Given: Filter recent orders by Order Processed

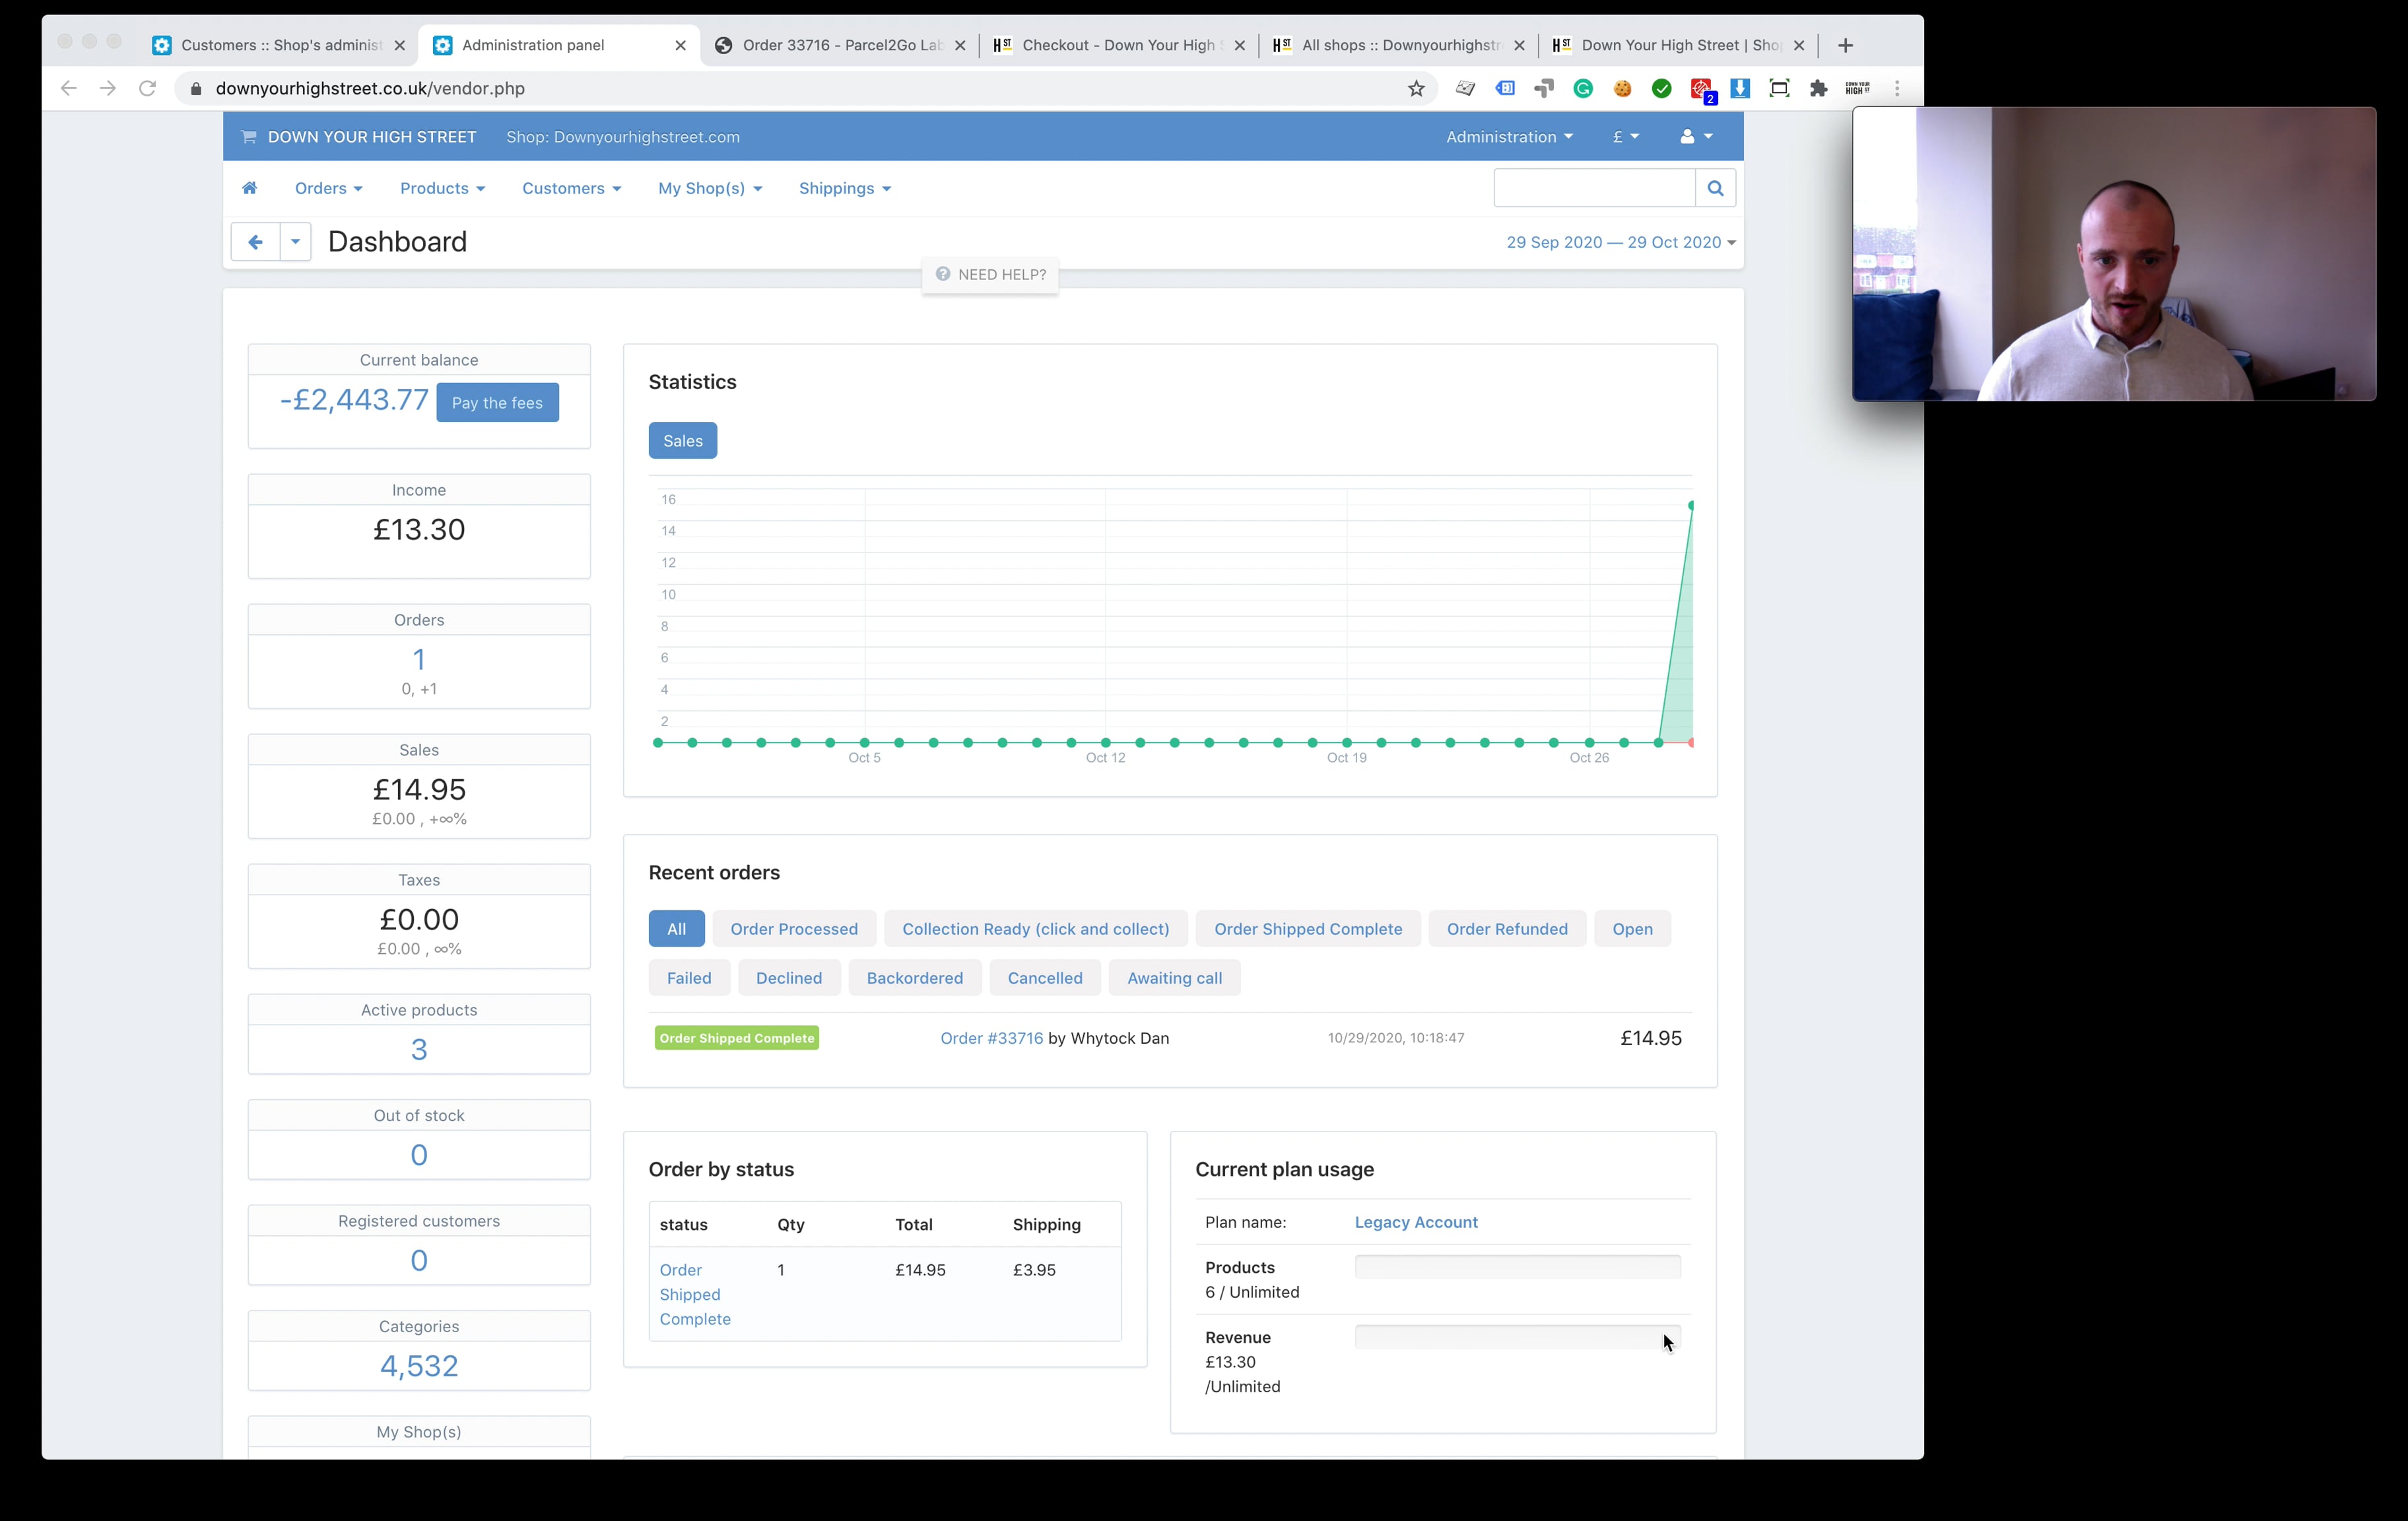Looking at the screenshot, I should (794, 929).
